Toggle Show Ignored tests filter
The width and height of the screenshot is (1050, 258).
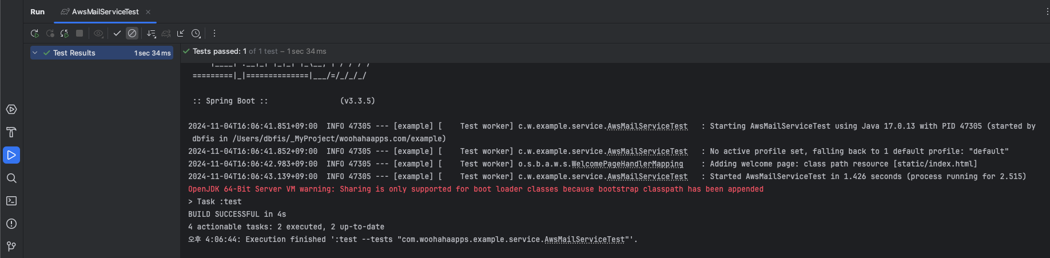click(x=132, y=34)
